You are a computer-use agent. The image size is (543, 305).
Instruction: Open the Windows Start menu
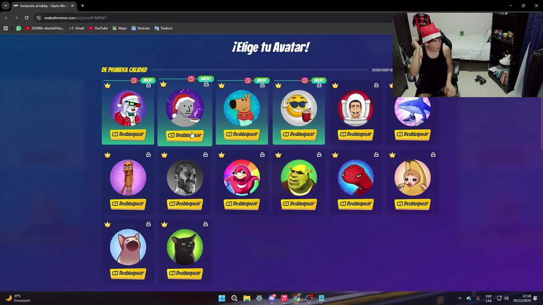point(222,298)
